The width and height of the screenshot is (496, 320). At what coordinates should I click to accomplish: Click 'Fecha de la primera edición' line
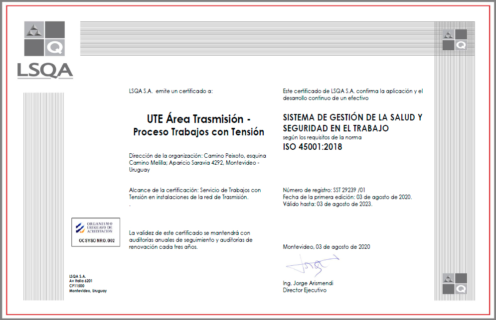tap(347, 197)
